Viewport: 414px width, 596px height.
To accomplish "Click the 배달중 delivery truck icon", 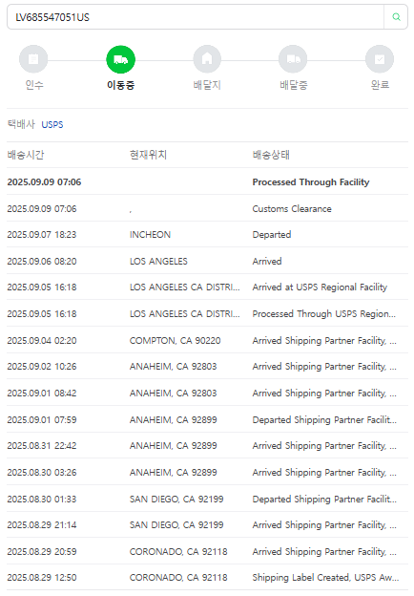I will [293, 59].
